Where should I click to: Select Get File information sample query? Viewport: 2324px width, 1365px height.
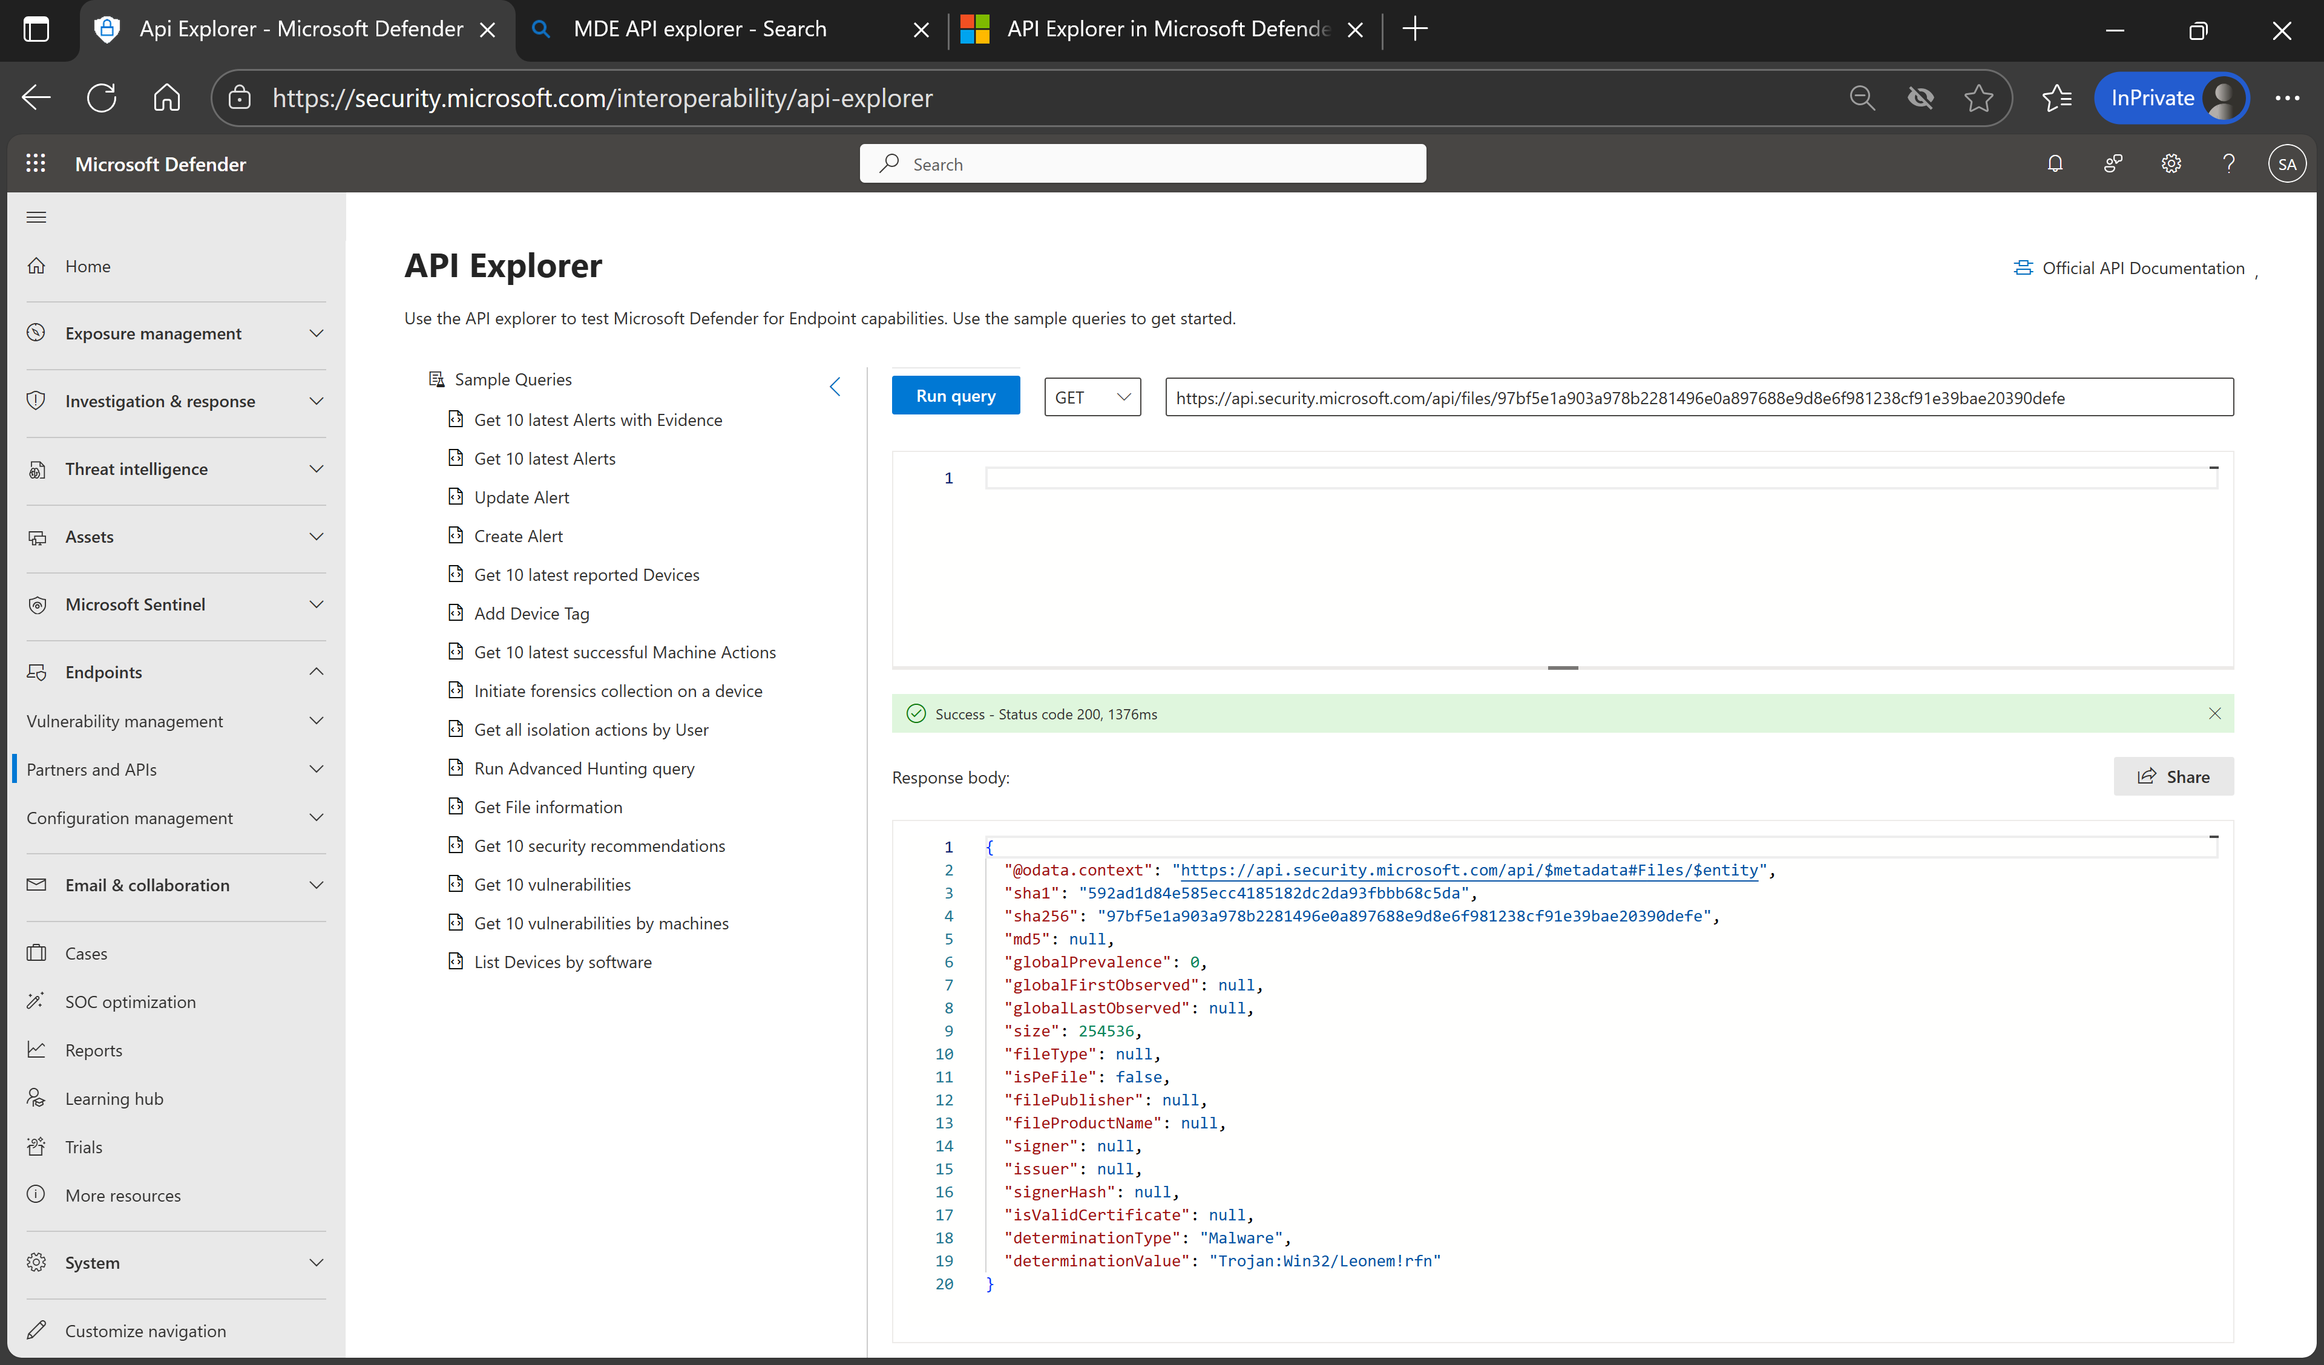tap(548, 807)
